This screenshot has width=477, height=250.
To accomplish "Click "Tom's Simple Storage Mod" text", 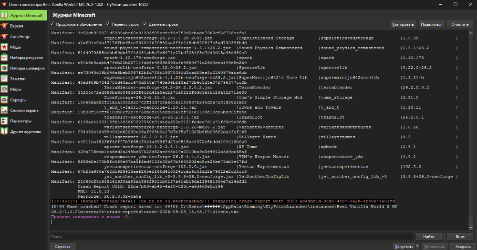I will tap(270, 97).
